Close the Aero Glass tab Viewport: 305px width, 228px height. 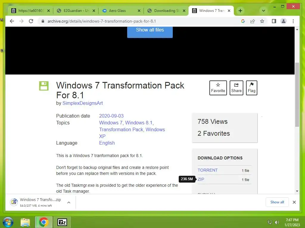coord(139,11)
